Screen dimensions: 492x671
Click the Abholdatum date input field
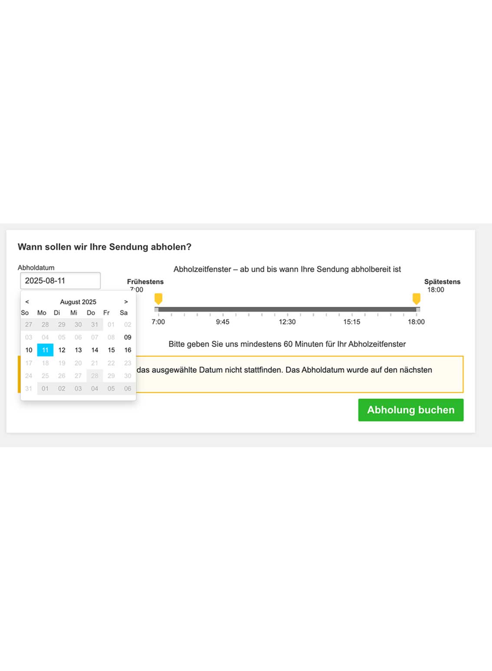click(x=60, y=281)
